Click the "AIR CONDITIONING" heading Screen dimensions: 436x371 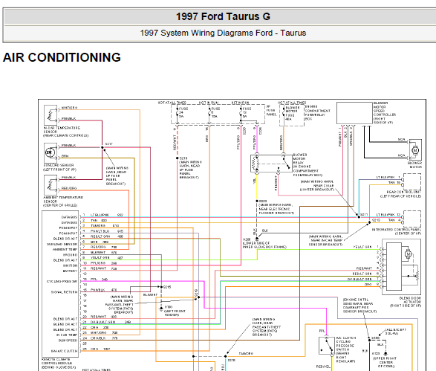[x=62, y=57]
